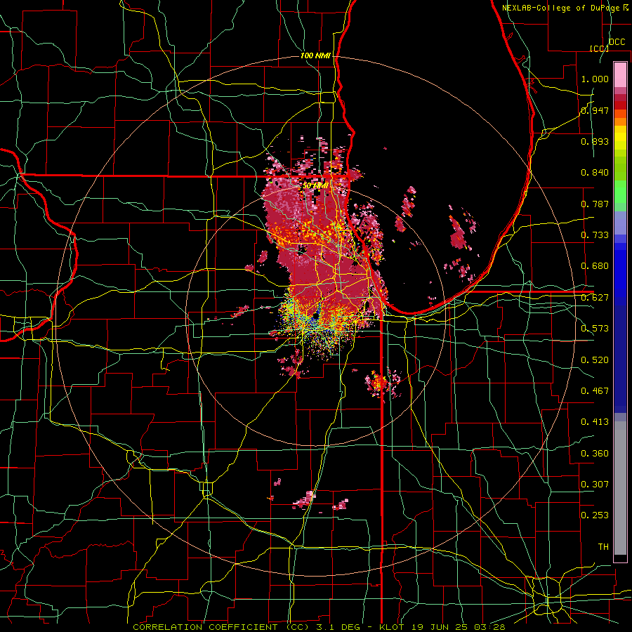
Task: Select the 0.947 legend value
Action: tap(595, 110)
